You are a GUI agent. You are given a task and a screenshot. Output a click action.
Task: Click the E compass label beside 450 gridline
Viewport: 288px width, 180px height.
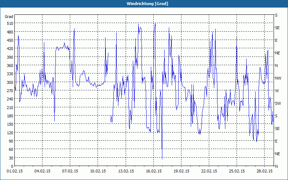276,40
